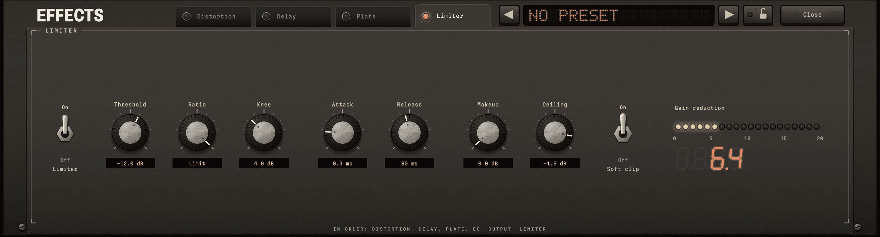Click the Soft clip label
Screen dimensions: 880x237
click(623, 169)
